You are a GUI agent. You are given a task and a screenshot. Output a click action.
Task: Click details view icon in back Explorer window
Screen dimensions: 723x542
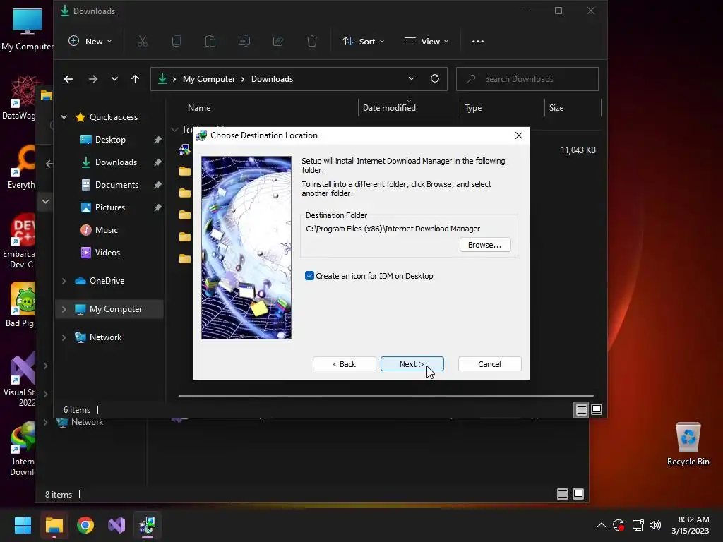click(x=563, y=494)
